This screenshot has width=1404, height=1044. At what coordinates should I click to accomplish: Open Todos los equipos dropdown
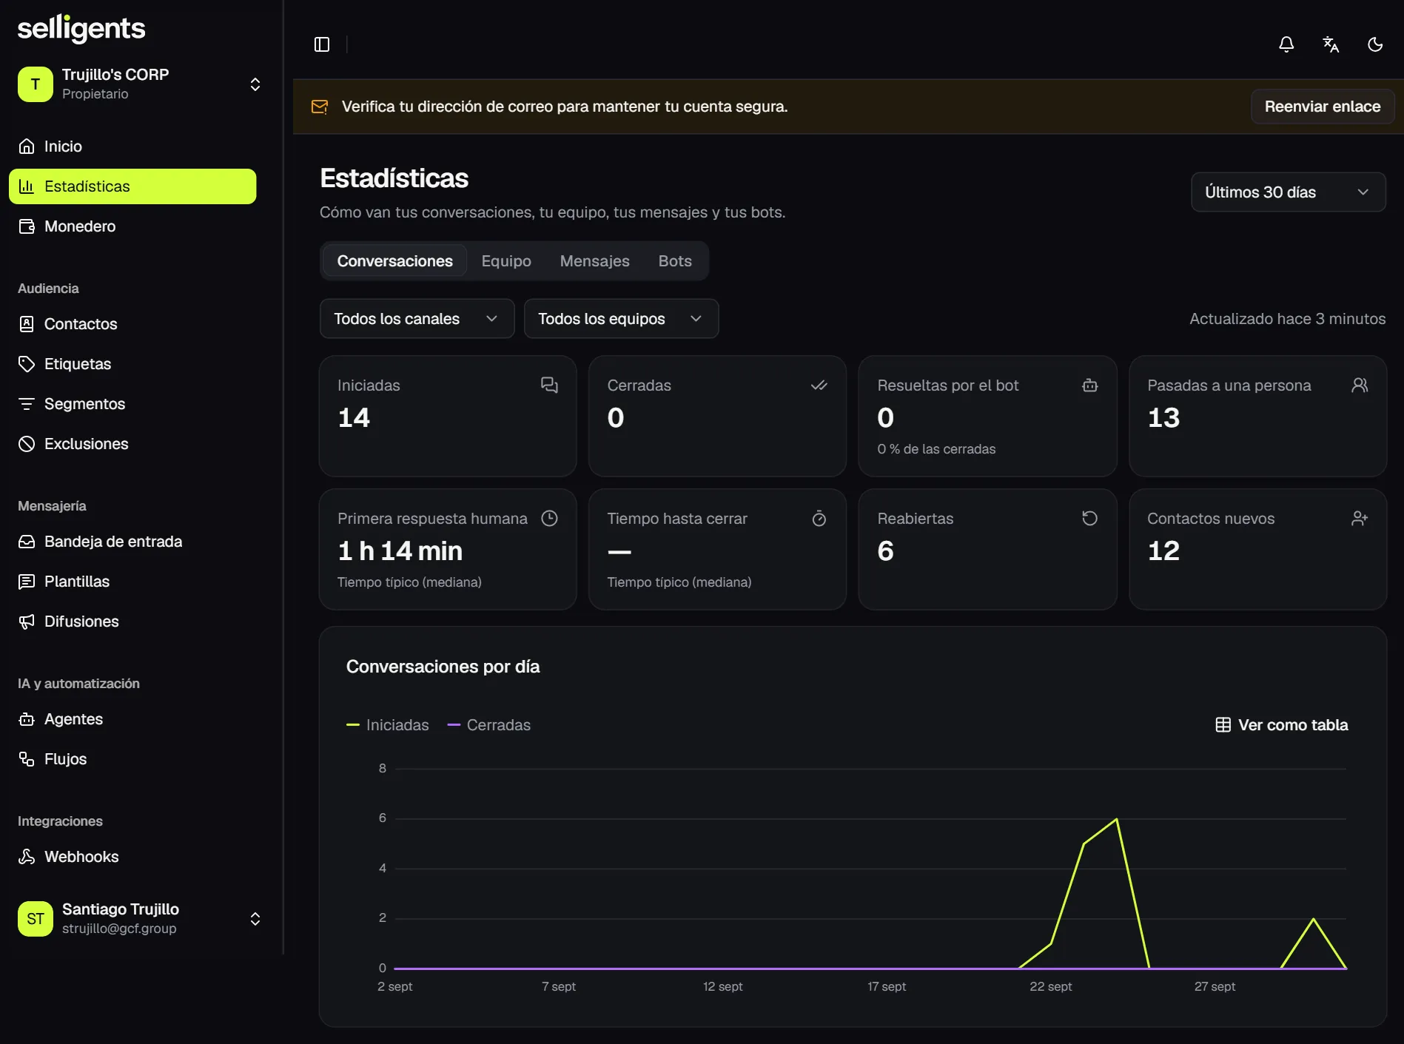tap(621, 319)
